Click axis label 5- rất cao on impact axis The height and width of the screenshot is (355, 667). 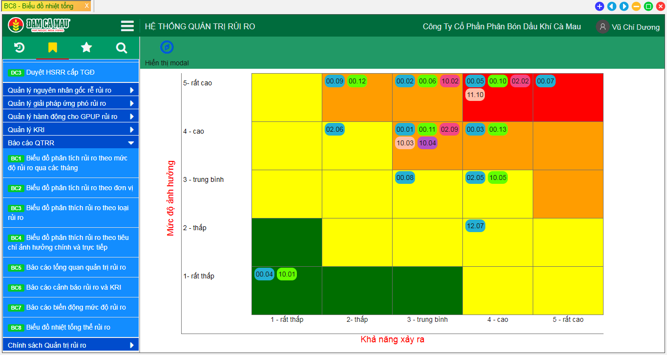tap(198, 83)
